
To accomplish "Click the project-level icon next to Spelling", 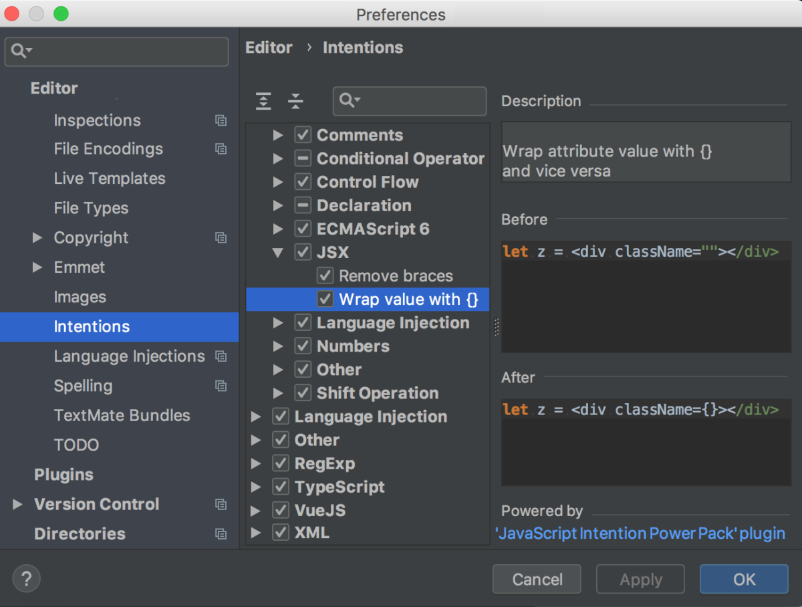I will [221, 386].
